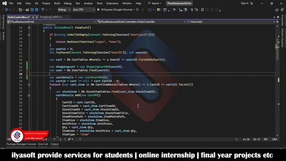Click the Live Share icon at top right
This screenshot has width=286, height=161.
(277, 10)
